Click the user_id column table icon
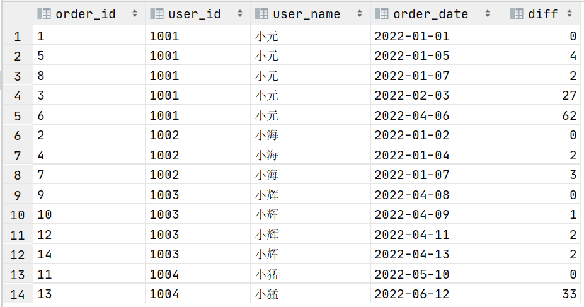Image resolution: width=584 pixels, height=307 pixels. click(156, 14)
